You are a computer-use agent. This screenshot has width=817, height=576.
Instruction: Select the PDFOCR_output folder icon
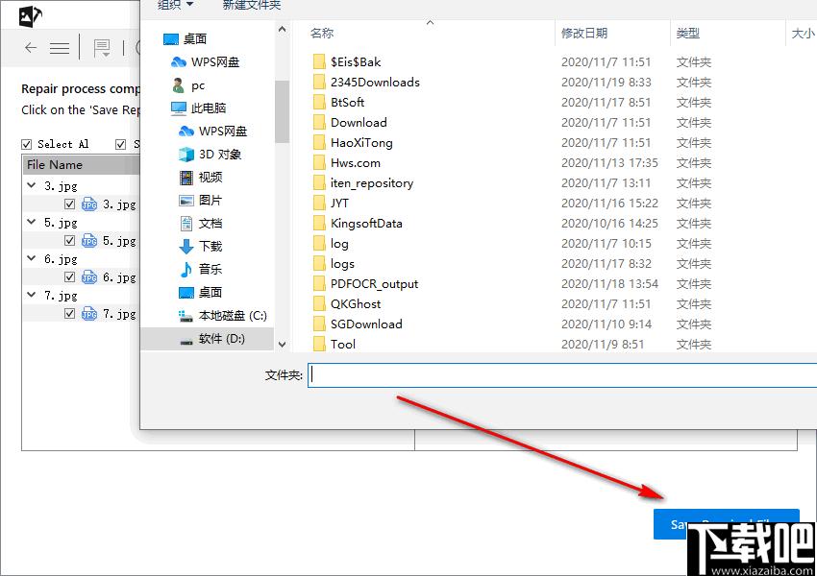(319, 283)
